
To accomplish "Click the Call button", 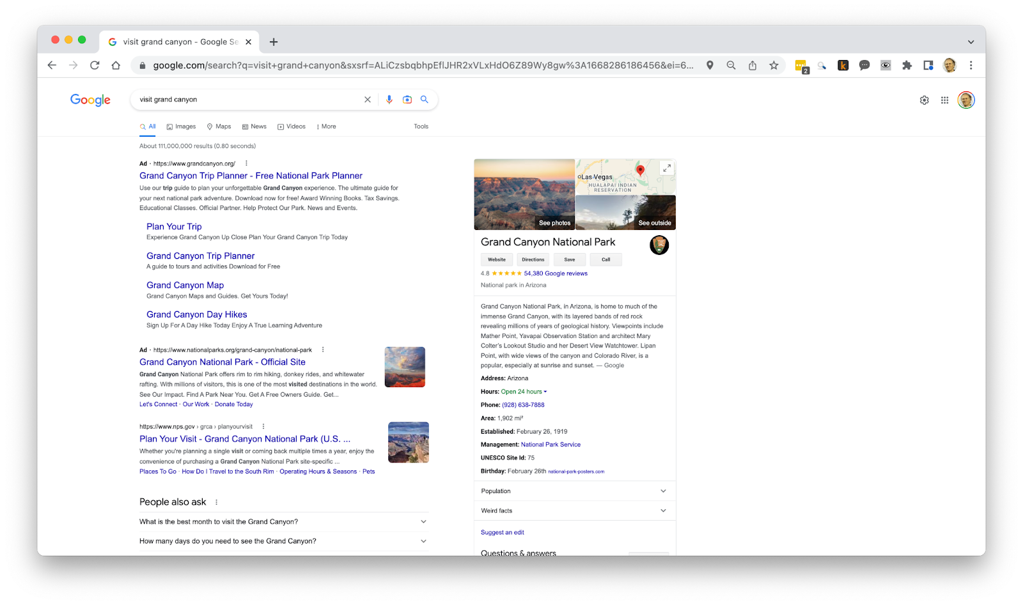I will click(x=606, y=259).
